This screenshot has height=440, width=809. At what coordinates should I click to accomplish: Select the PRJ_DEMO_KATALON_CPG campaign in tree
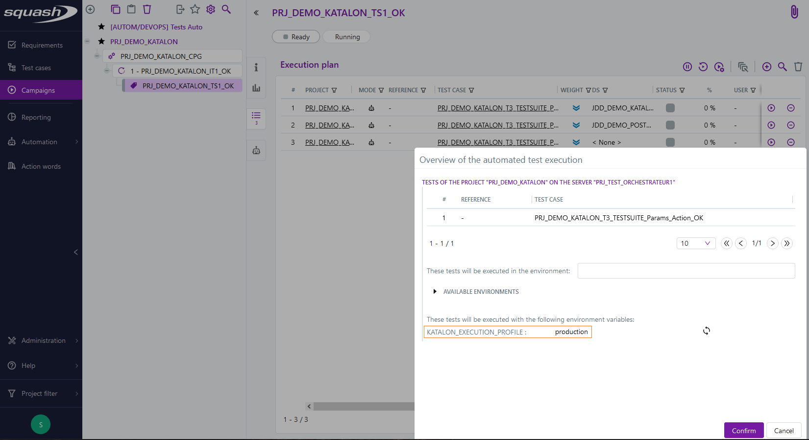[161, 56]
